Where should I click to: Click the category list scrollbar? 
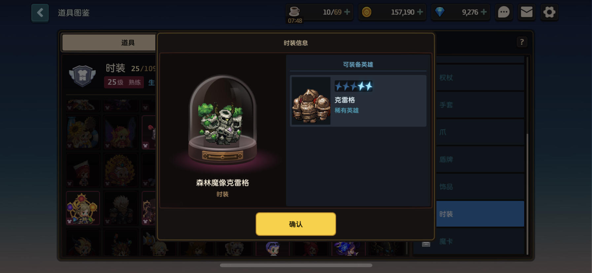tap(527, 156)
